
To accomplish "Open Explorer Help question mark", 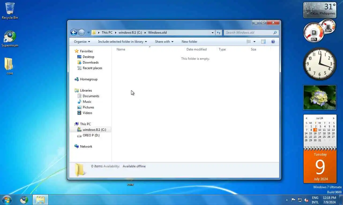I will (x=273, y=42).
